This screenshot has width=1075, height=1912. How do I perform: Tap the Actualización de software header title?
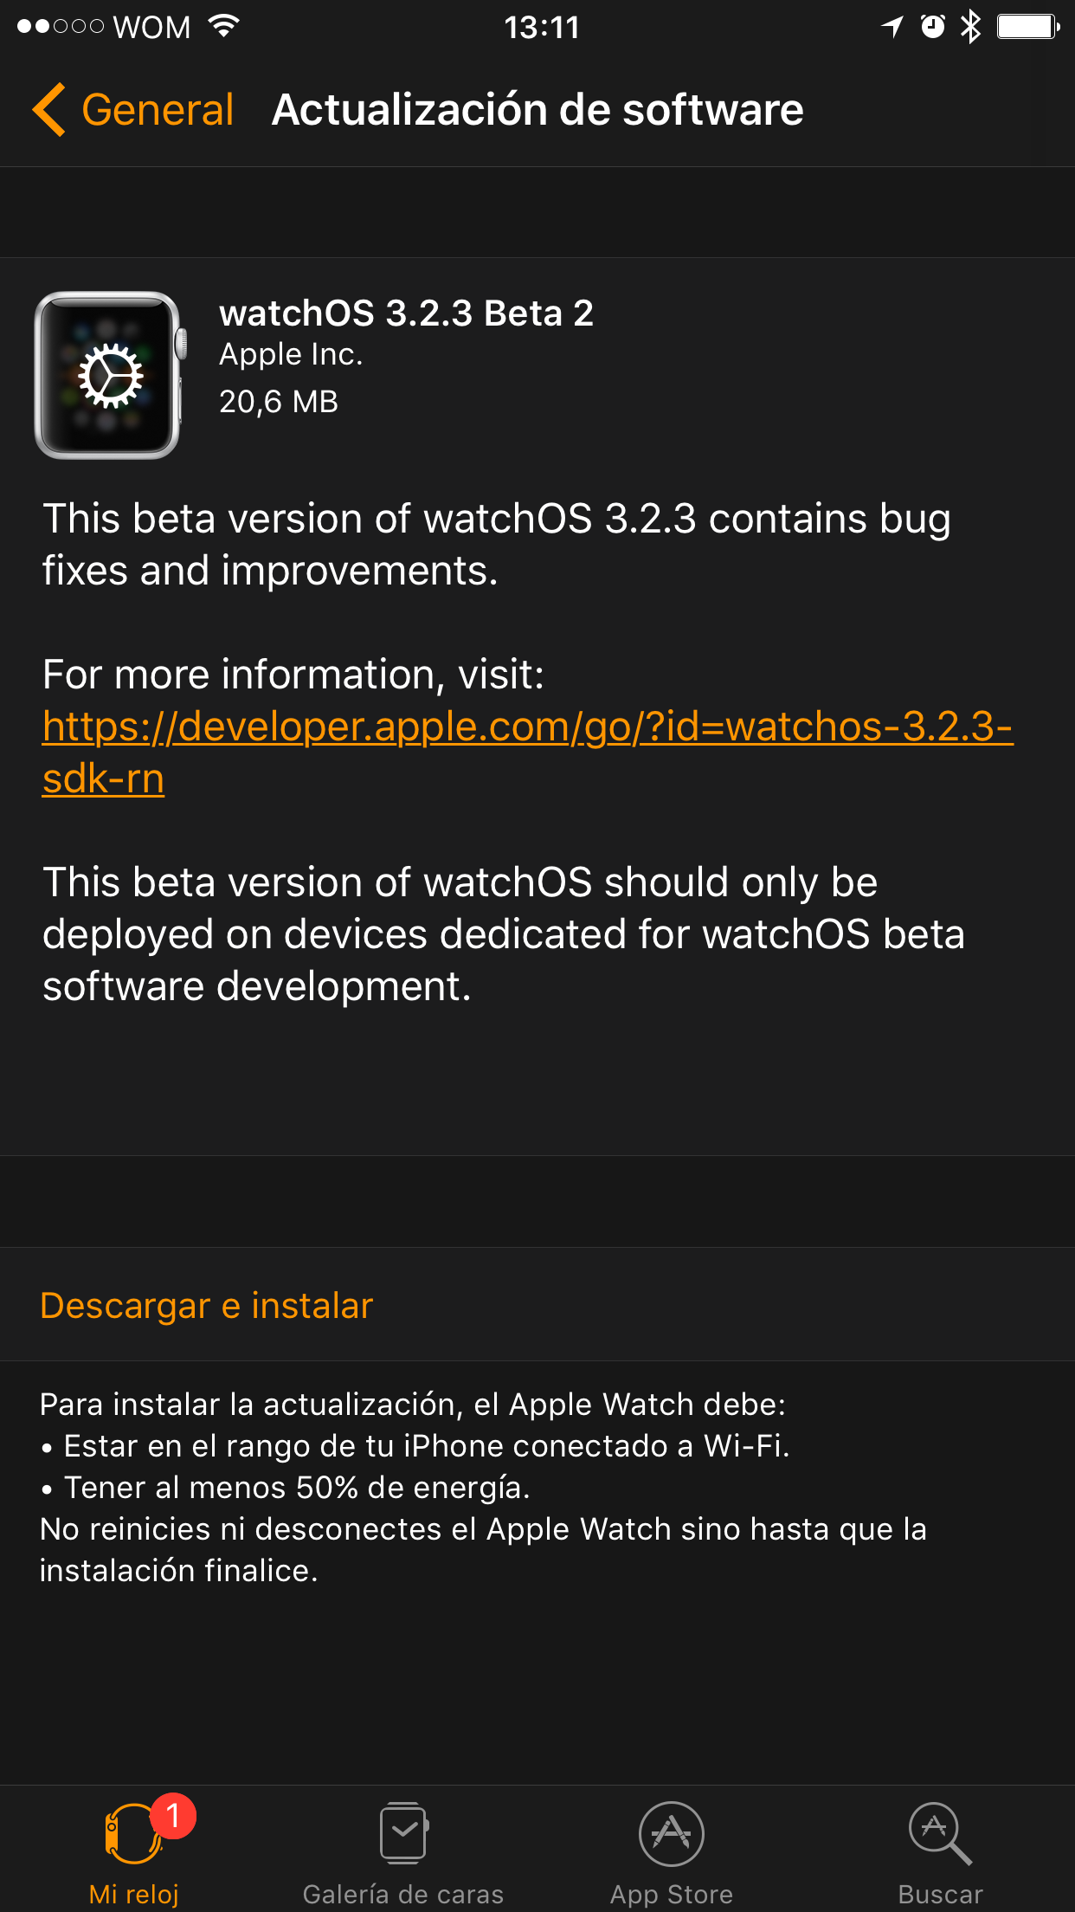[537, 110]
